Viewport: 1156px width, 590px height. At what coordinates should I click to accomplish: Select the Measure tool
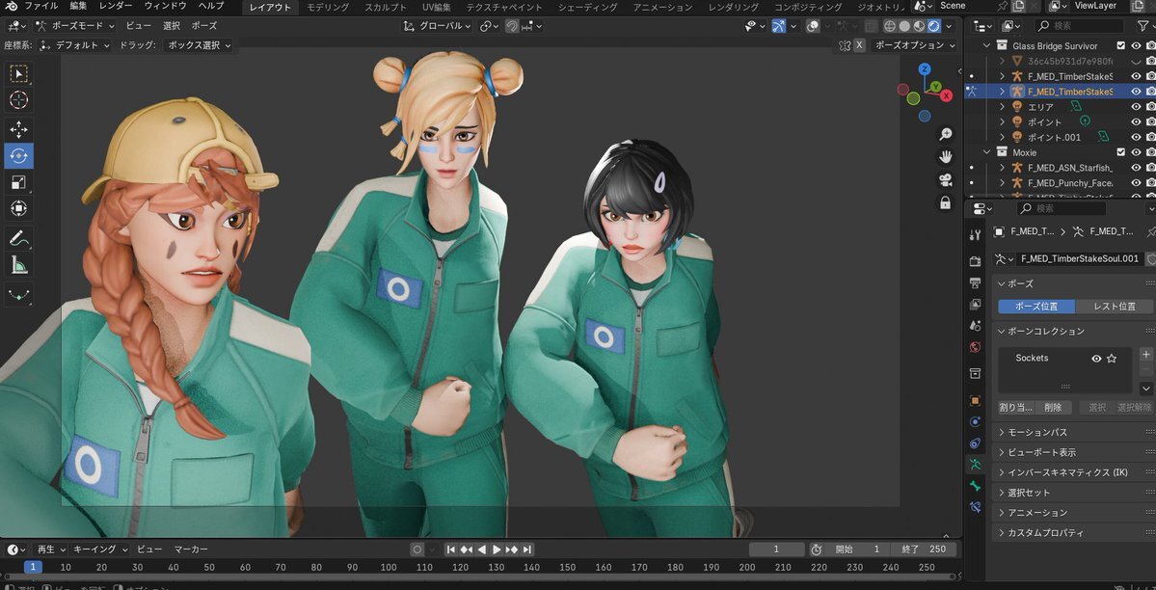tap(18, 264)
